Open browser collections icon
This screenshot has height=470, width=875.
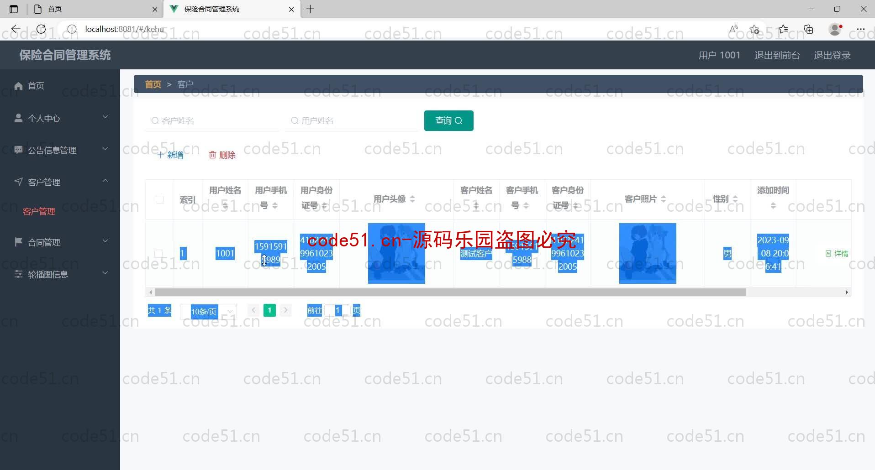tap(808, 29)
